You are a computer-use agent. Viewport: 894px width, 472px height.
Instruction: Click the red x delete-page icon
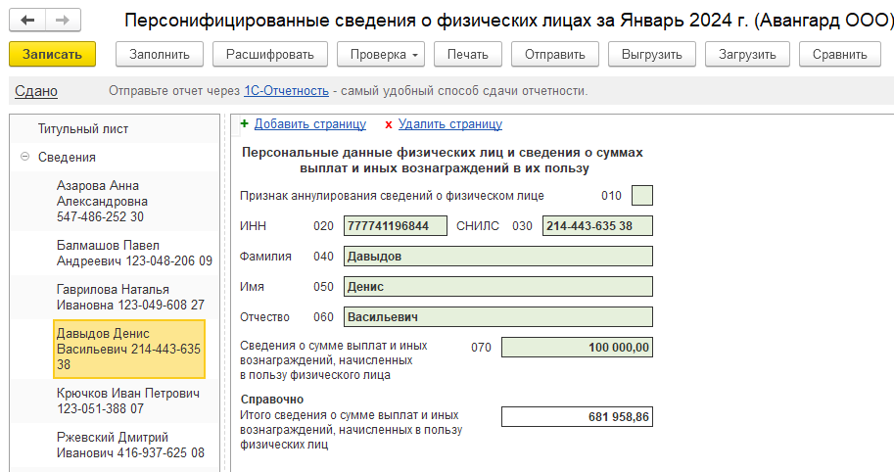pyautogui.click(x=389, y=124)
